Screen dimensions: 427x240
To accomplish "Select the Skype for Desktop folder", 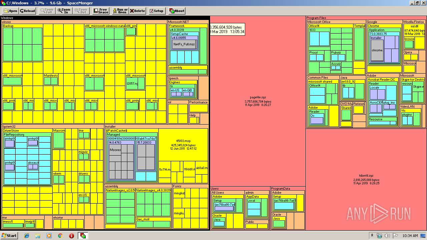I will [x=413, y=90].
